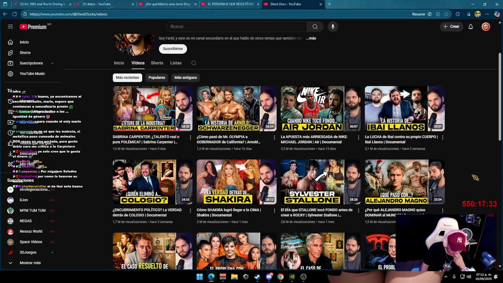Search within channel magnifier icon

[193, 63]
